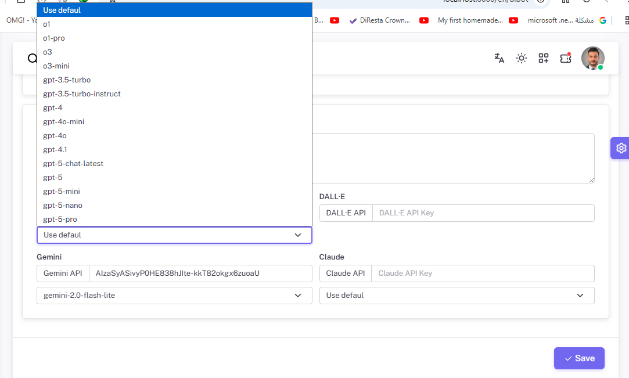
Task: Focus the DALL·E API Key field
Action: point(483,213)
